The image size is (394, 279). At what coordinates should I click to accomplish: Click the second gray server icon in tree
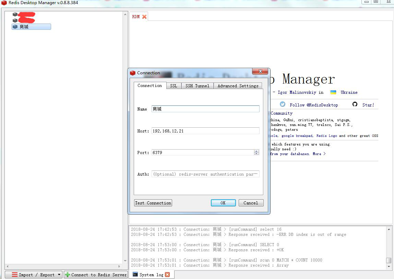point(15,20)
